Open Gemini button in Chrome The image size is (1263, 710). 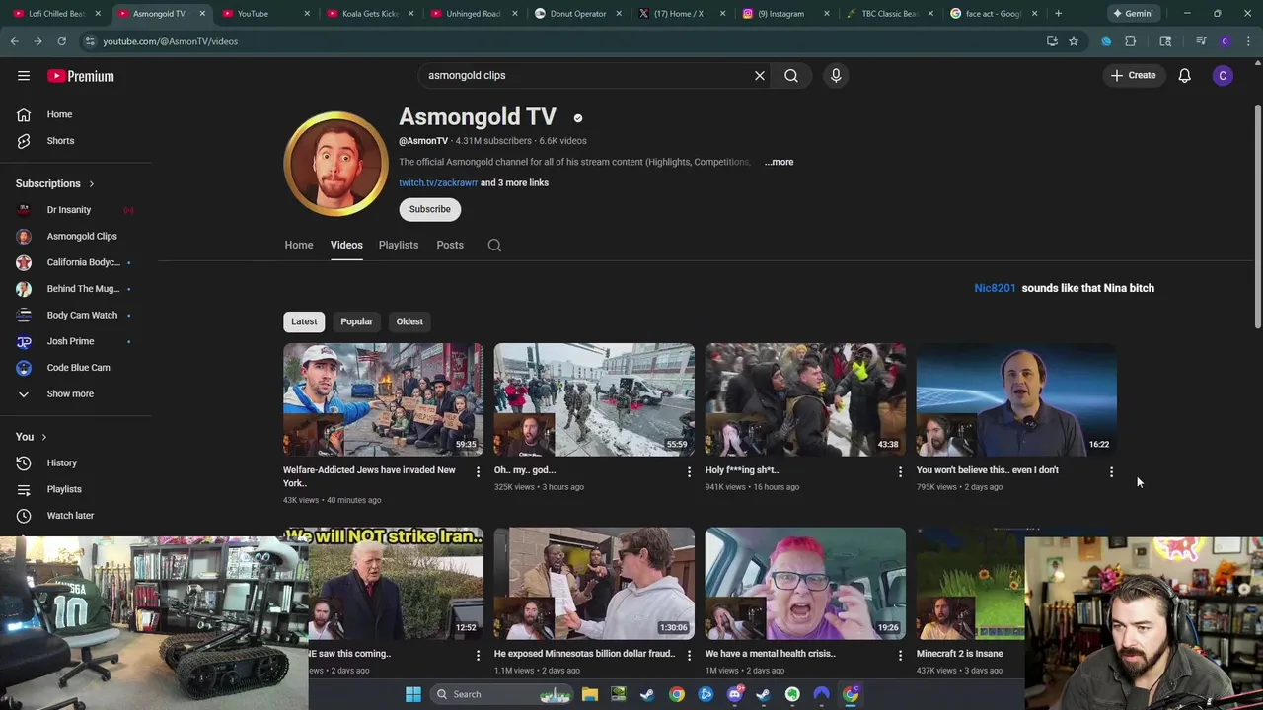1132,14
